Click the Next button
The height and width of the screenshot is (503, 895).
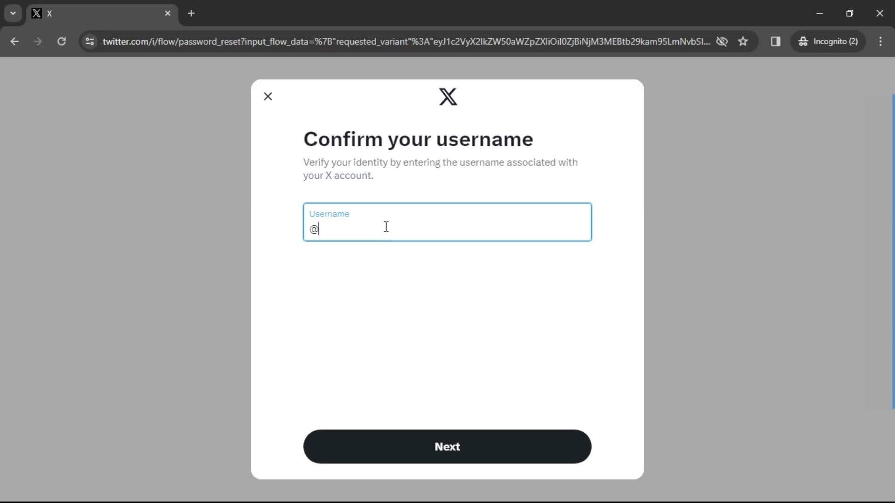point(447,447)
